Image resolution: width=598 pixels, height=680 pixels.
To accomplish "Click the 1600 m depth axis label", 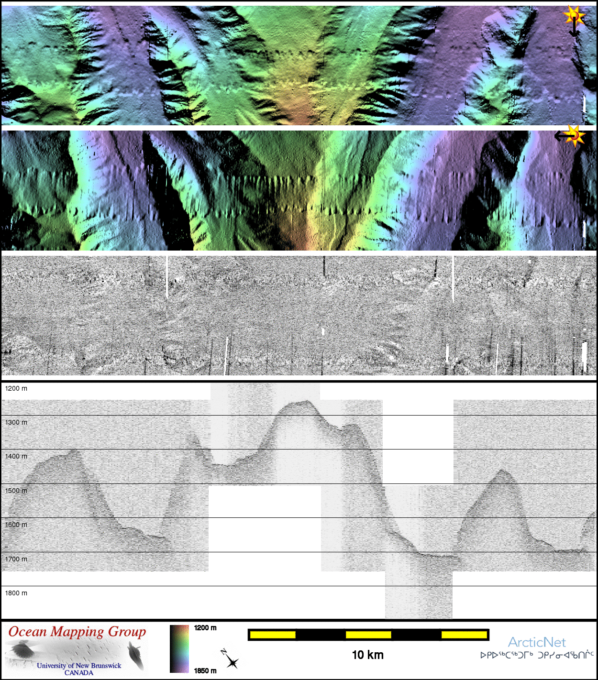I will [x=16, y=525].
